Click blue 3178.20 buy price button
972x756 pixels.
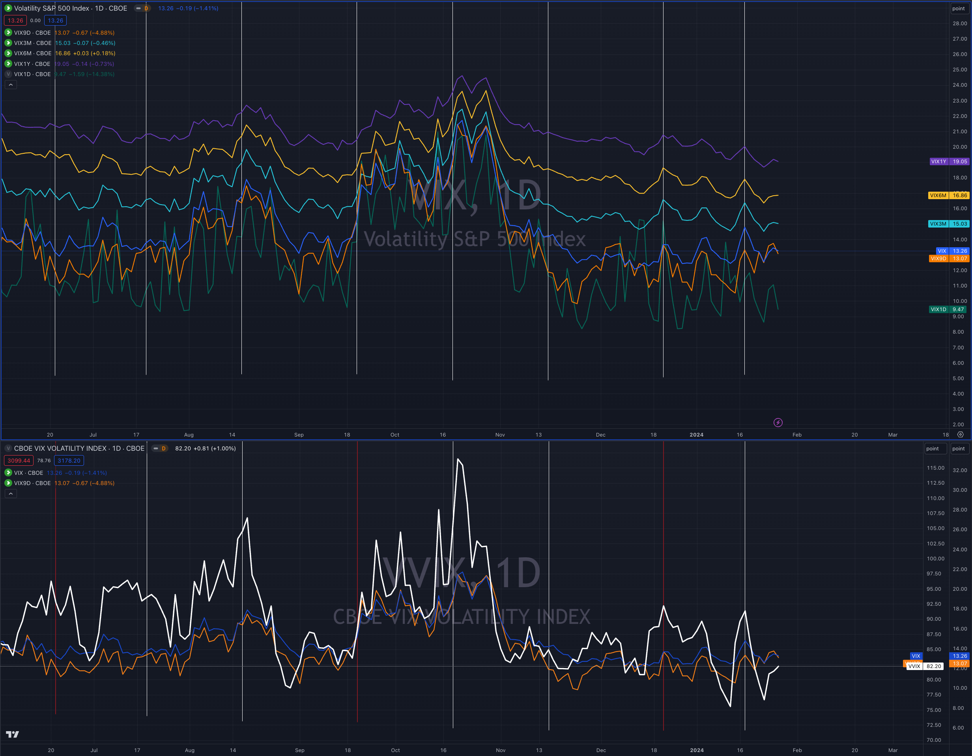point(69,461)
